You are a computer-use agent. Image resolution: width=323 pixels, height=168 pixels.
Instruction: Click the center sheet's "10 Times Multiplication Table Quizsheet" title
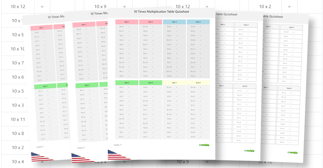click(x=161, y=12)
